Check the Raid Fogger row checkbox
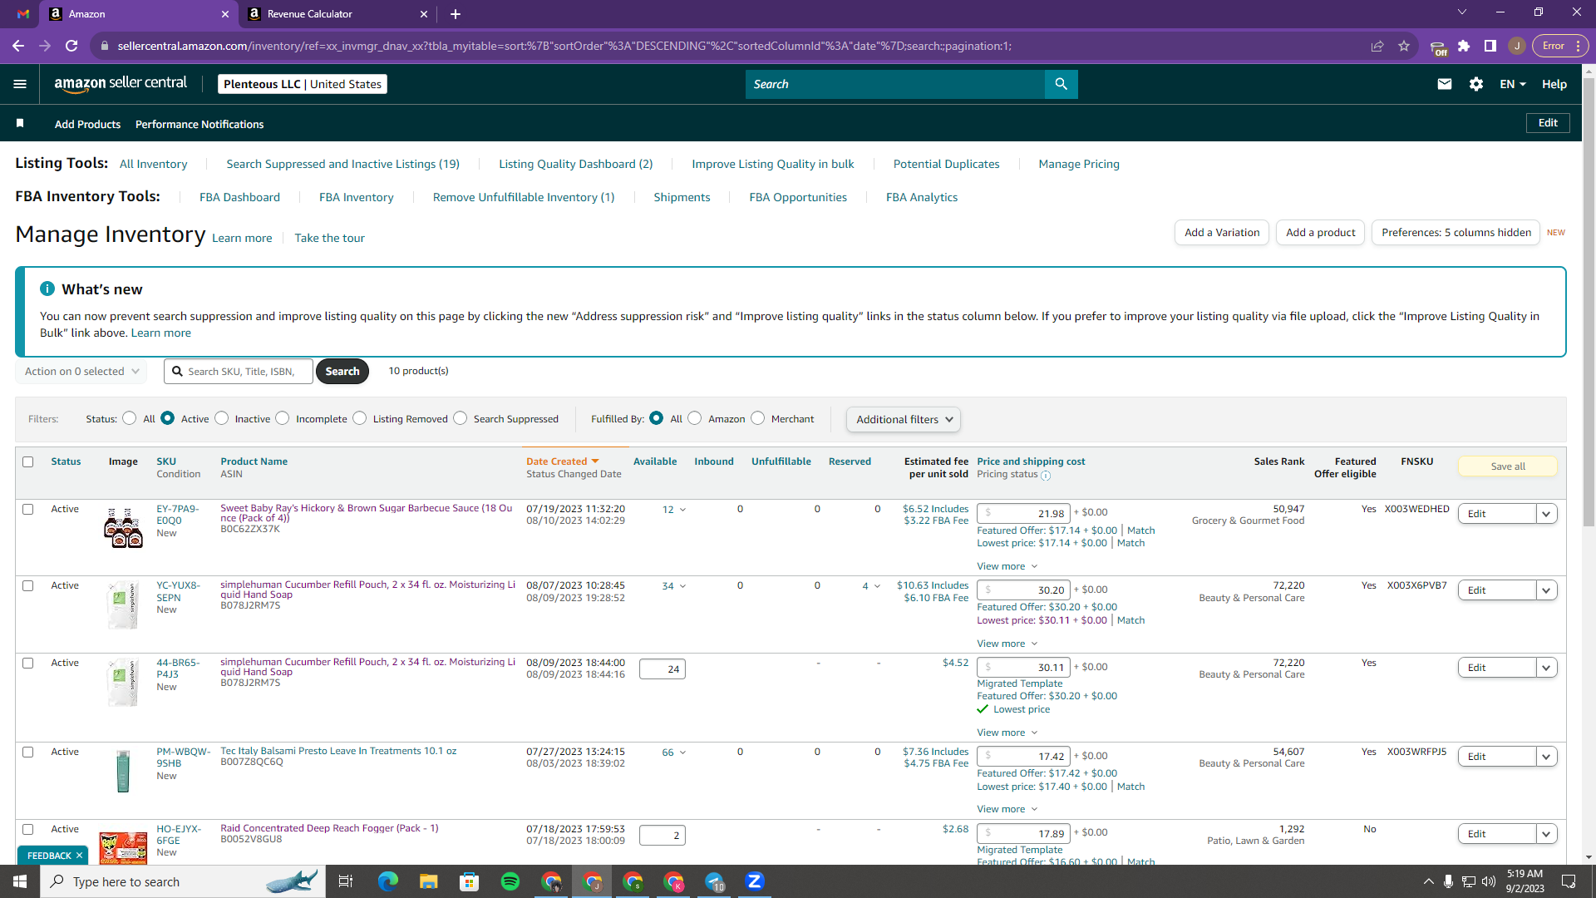Screen dimensions: 1596x898 (28, 830)
